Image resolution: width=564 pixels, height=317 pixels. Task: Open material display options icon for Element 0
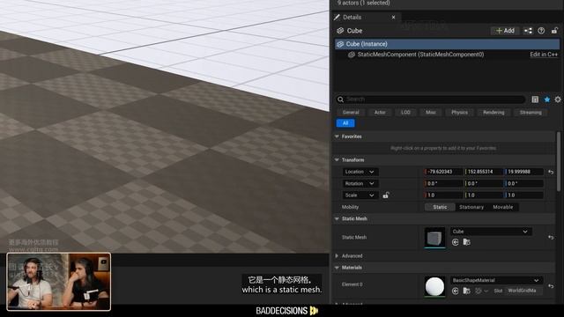[481, 291]
